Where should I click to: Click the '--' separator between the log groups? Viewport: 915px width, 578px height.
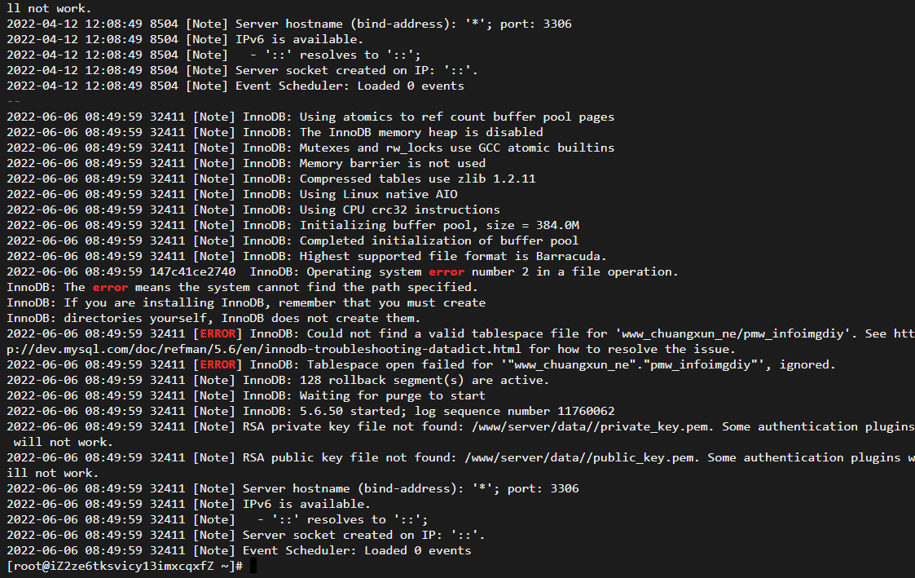[14, 101]
